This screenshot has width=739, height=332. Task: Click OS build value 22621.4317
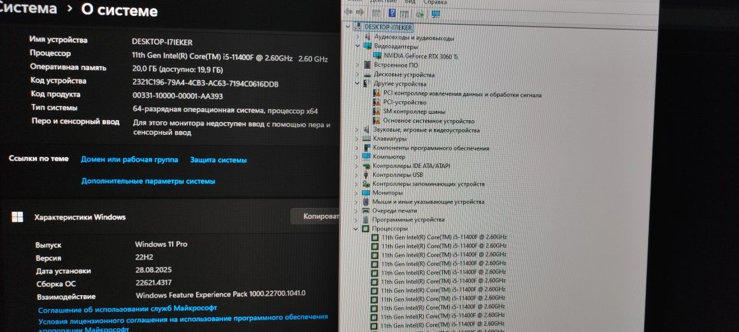pyautogui.click(x=154, y=283)
